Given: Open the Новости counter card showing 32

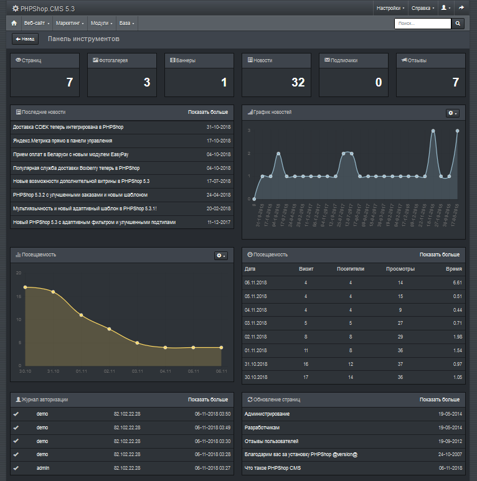Looking at the screenshot, I should (x=276, y=75).
